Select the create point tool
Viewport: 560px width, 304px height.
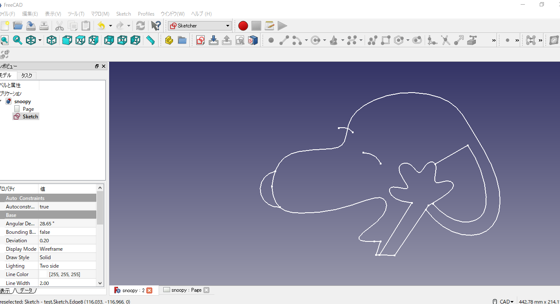tap(271, 40)
